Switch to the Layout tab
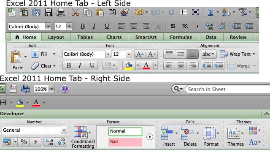Screen dimensions: 270x152 pos(56,37)
